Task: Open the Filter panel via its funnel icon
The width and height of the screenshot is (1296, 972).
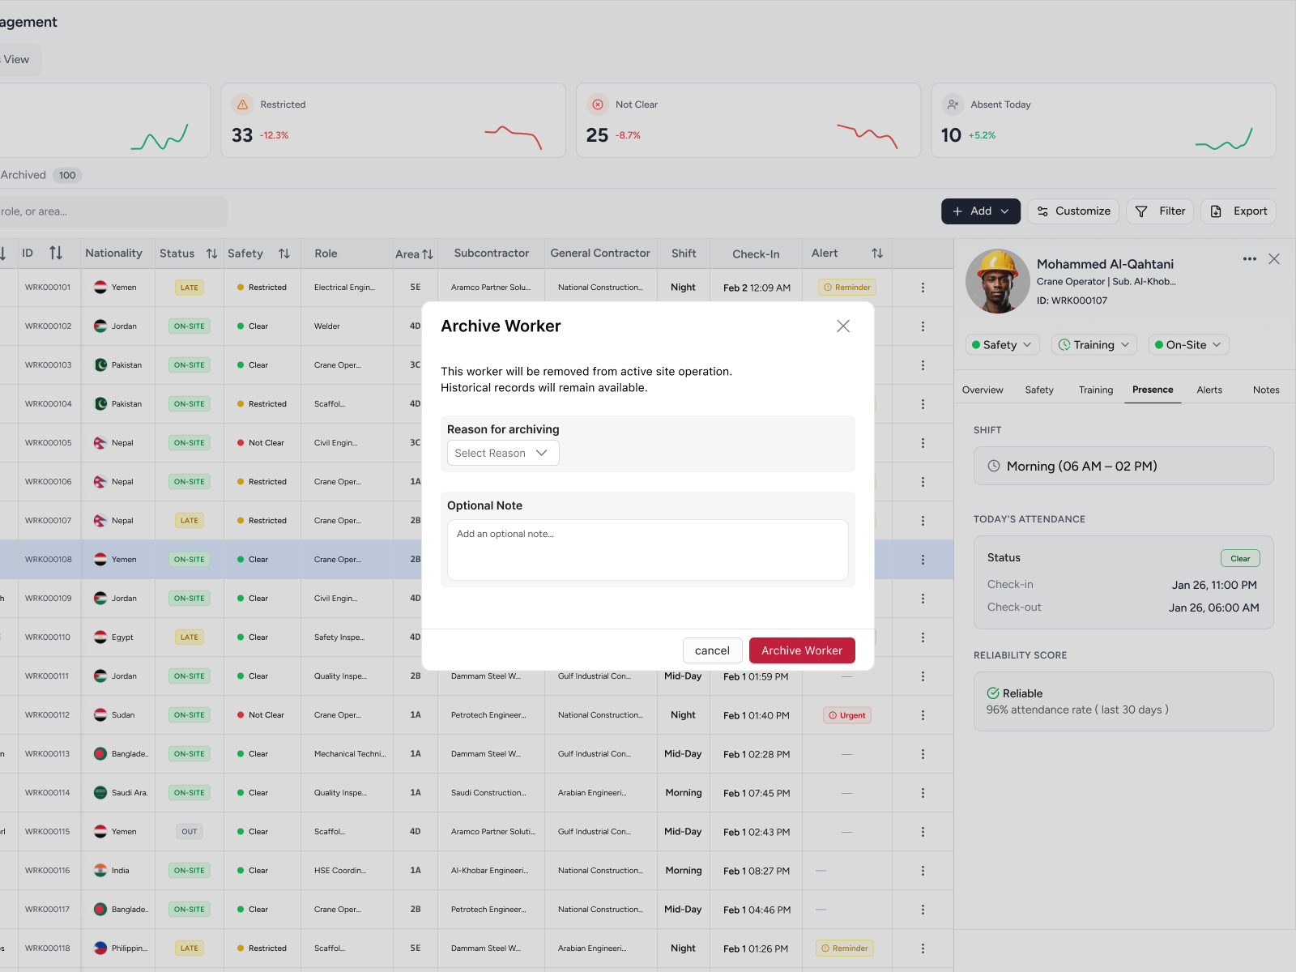Action: 1140,211
